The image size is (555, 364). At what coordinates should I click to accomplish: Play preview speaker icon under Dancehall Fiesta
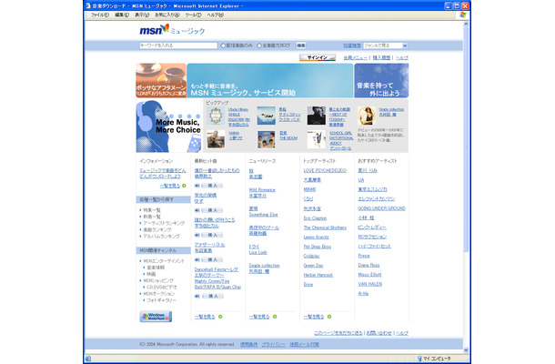point(197,296)
